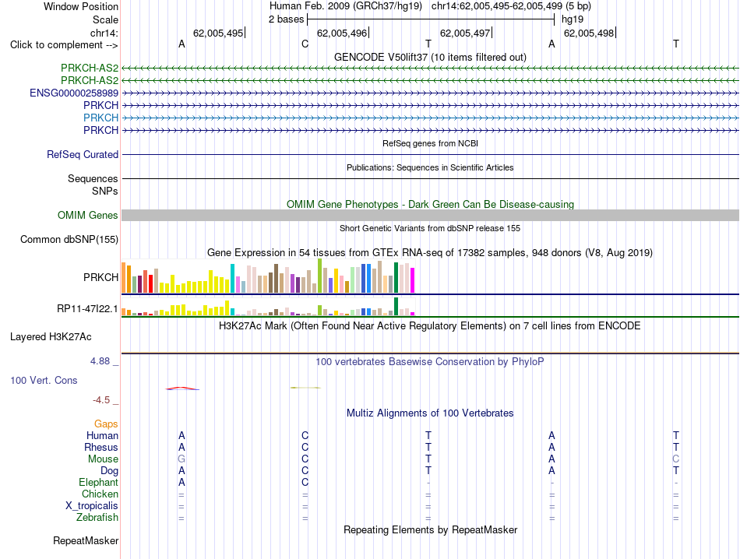This screenshot has width=740, height=559.
Task: Click the red PhyloP conservation mark
Action: tap(181, 388)
